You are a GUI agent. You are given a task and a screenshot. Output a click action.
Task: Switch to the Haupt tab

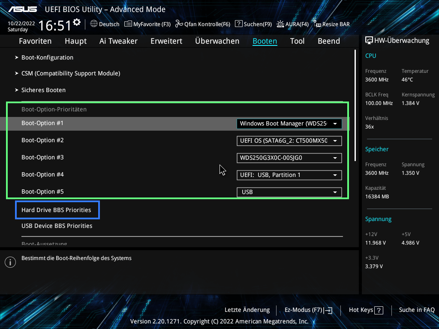click(75, 41)
